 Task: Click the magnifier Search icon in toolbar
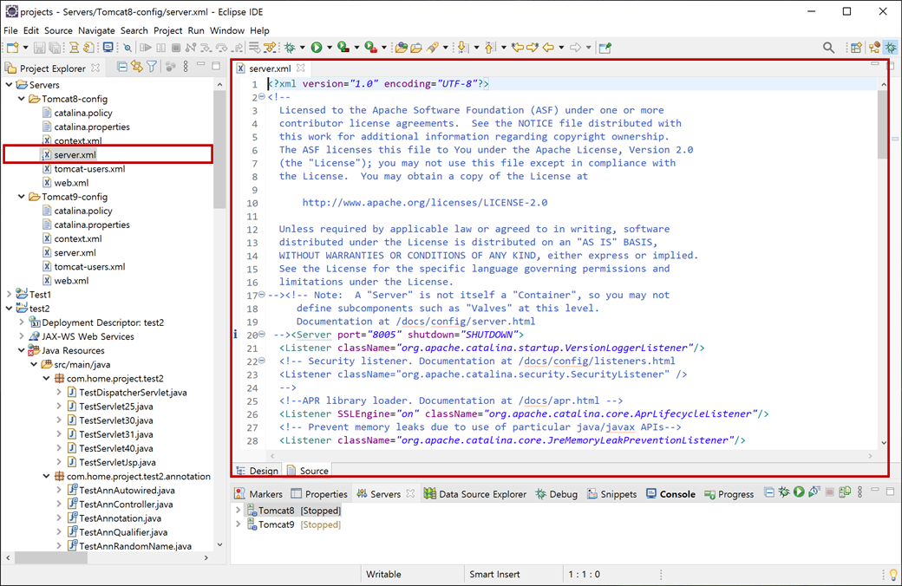click(x=828, y=48)
